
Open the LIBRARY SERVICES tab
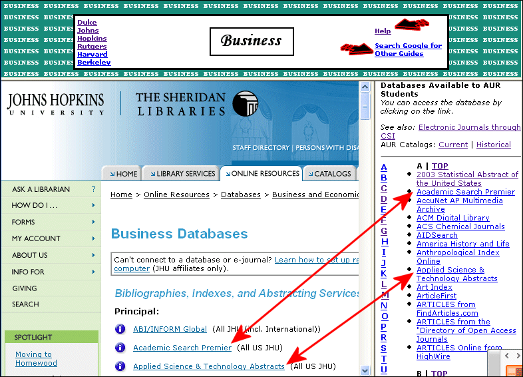pyautogui.click(x=181, y=174)
